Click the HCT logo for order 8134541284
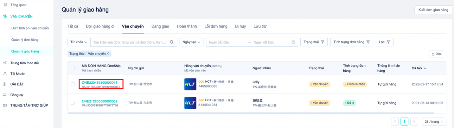The image size is (454, 128). [190, 103]
